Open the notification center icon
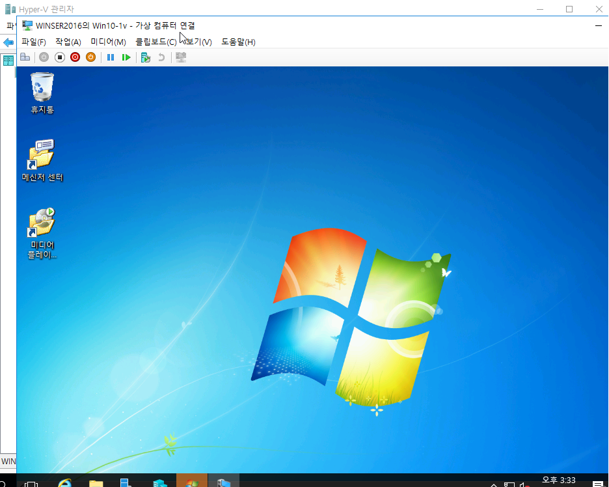This screenshot has height=487, width=609. (599, 484)
